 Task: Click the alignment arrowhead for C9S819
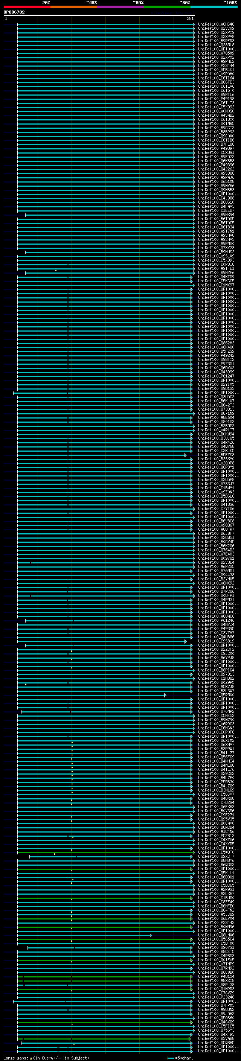pyautogui.click(x=185, y=641)
